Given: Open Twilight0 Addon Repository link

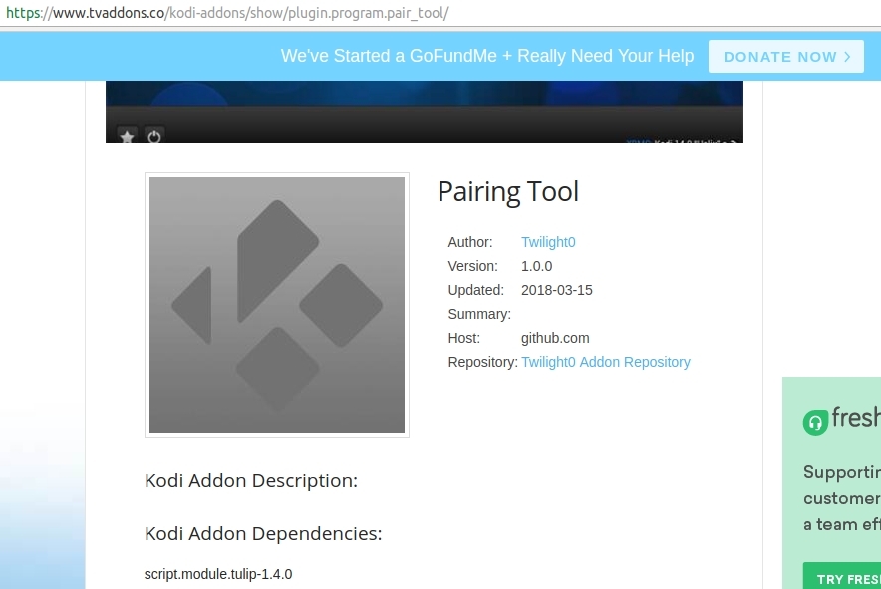Looking at the screenshot, I should (x=606, y=362).
